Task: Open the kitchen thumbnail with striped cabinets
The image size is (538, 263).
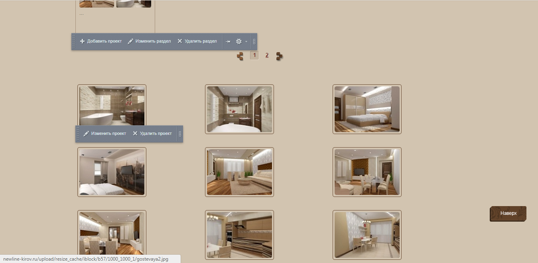Action: [239, 235]
